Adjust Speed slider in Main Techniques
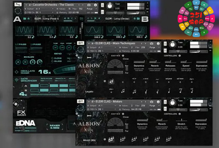This screenshot has width=219, height=148. (x=186, y=62)
